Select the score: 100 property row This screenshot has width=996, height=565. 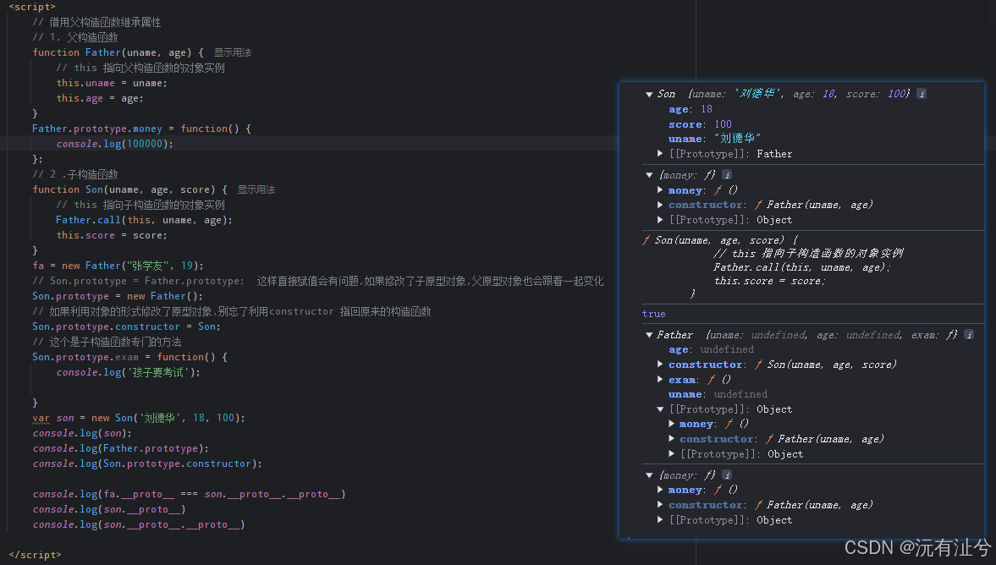point(700,124)
